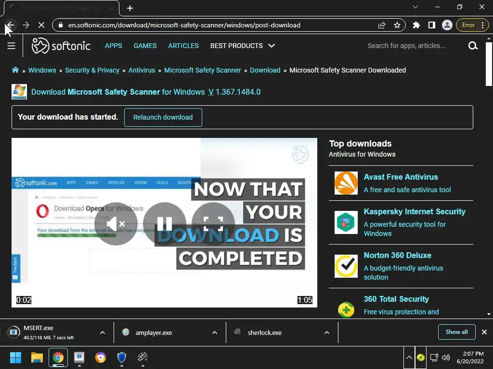Open the Windows breadcrumb link

(x=42, y=70)
